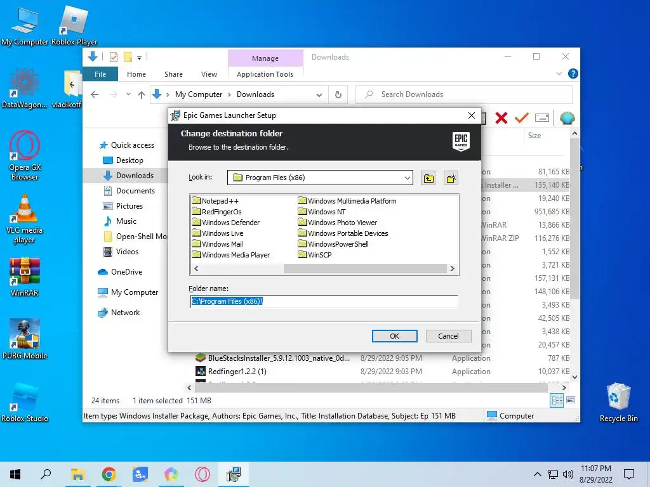Viewport: 650px width, 487px height.
Task: Click the OK button
Action: click(x=394, y=336)
